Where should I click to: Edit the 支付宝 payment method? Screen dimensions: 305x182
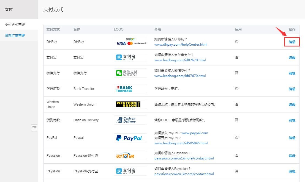point(292,57)
